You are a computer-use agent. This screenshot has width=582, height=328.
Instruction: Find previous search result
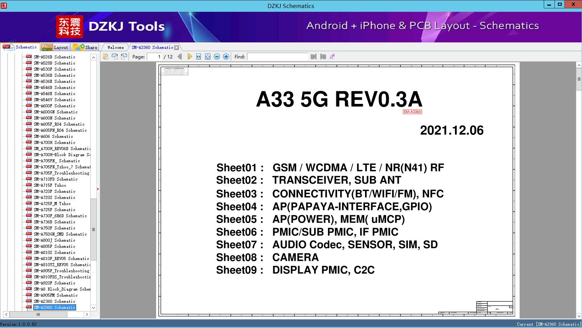313,57
